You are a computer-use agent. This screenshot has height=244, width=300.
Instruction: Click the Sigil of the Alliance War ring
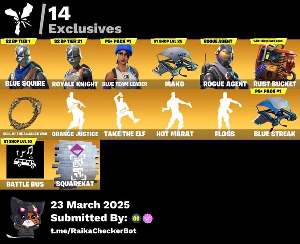(25, 114)
